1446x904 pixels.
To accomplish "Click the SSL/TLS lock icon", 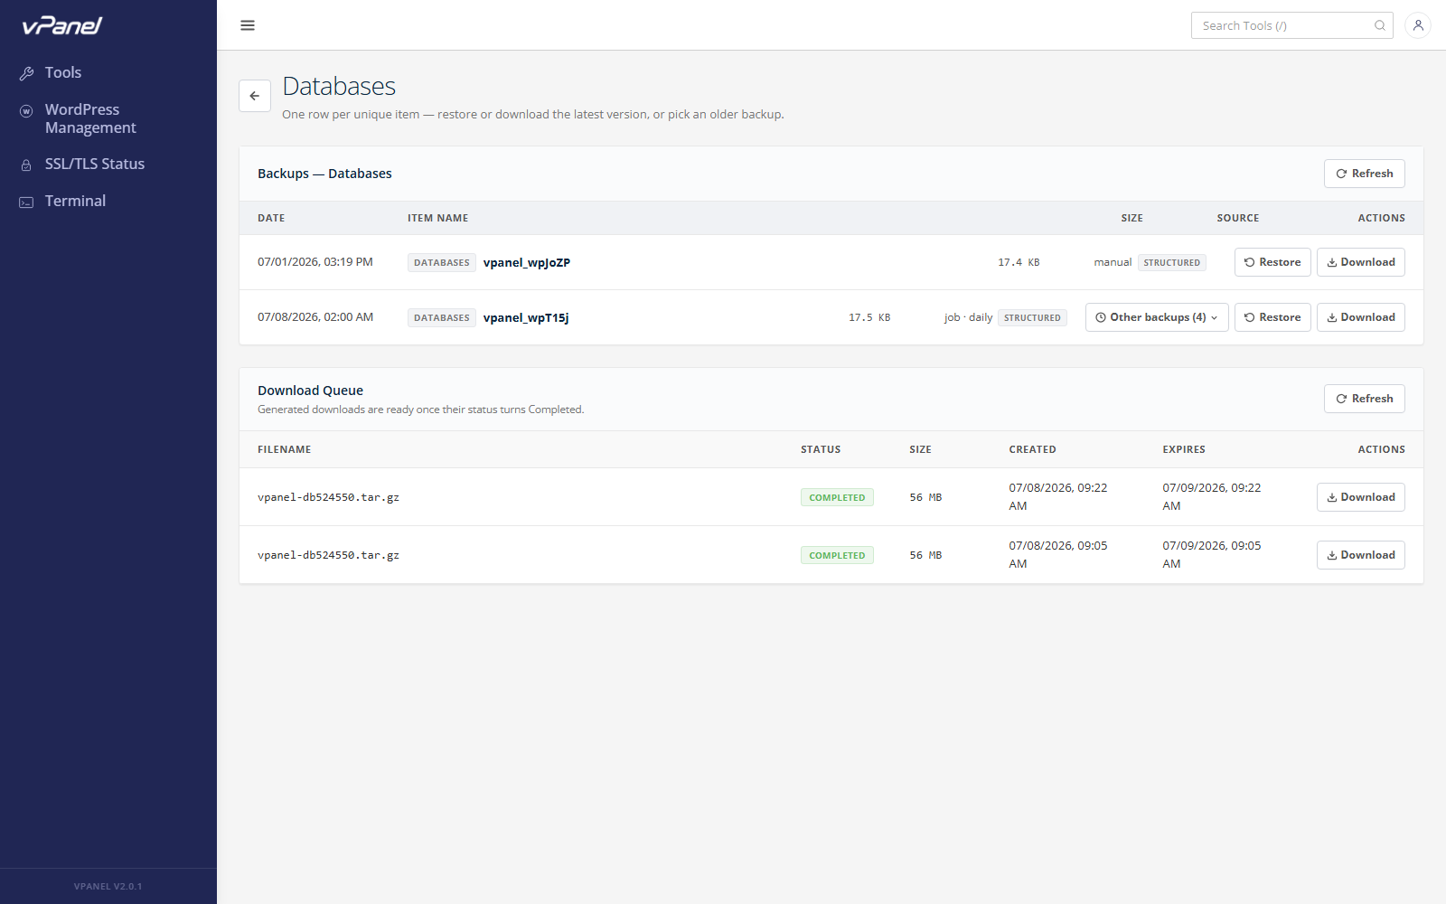I will [x=26, y=165].
